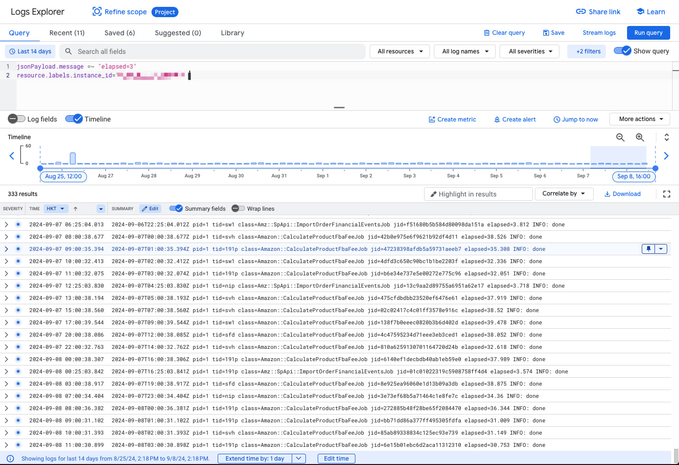Click Highlight in results input field
Image resolution: width=679 pixels, height=465 pixels.
[x=478, y=194]
